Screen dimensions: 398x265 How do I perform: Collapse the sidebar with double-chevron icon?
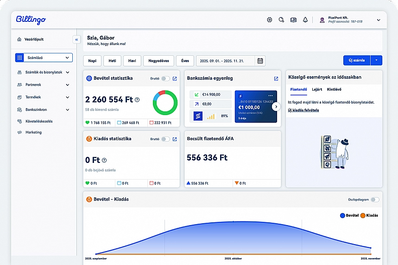point(76,40)
